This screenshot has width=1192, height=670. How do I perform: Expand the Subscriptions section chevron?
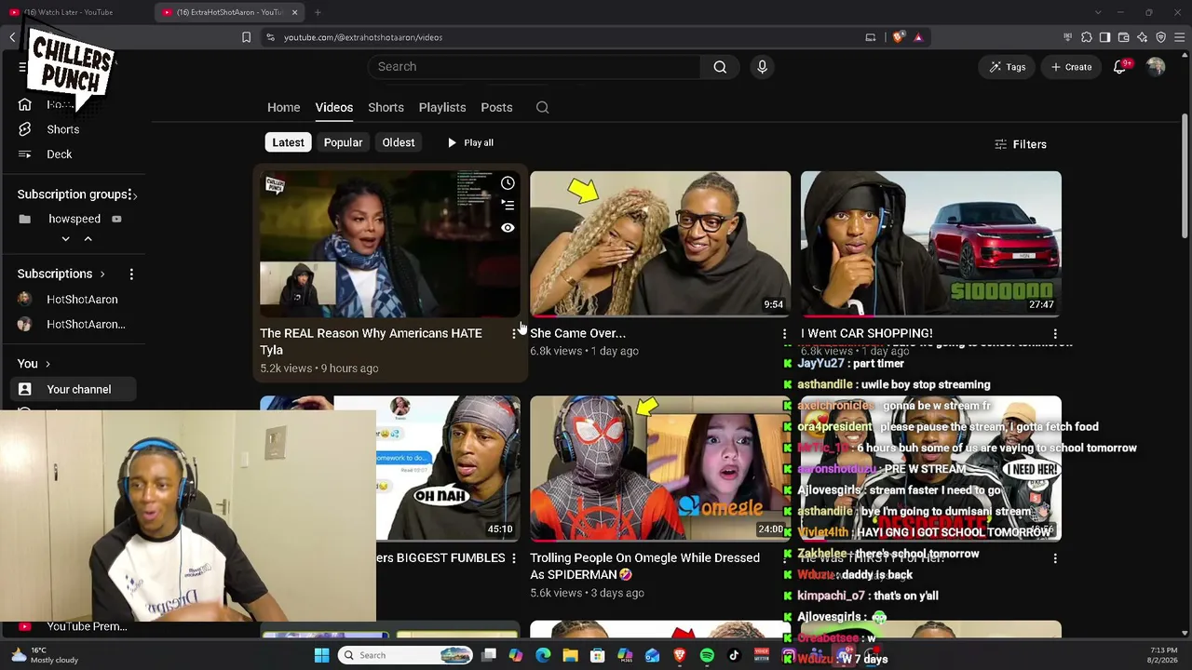[x=102, y=274]
